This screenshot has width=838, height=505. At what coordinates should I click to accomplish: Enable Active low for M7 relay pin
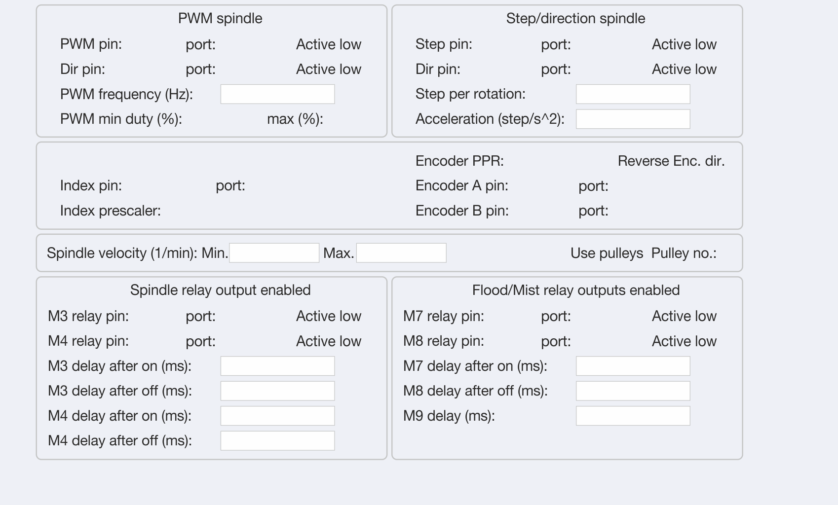[x=684, y=316]
